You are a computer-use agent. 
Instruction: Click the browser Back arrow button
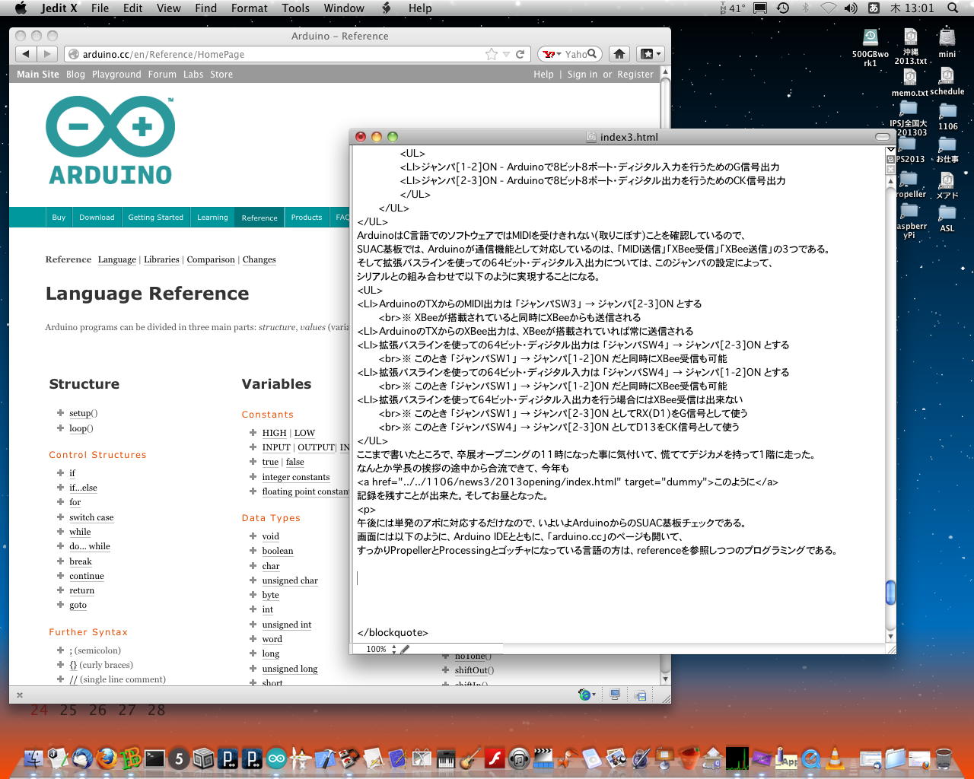point(26,54)
